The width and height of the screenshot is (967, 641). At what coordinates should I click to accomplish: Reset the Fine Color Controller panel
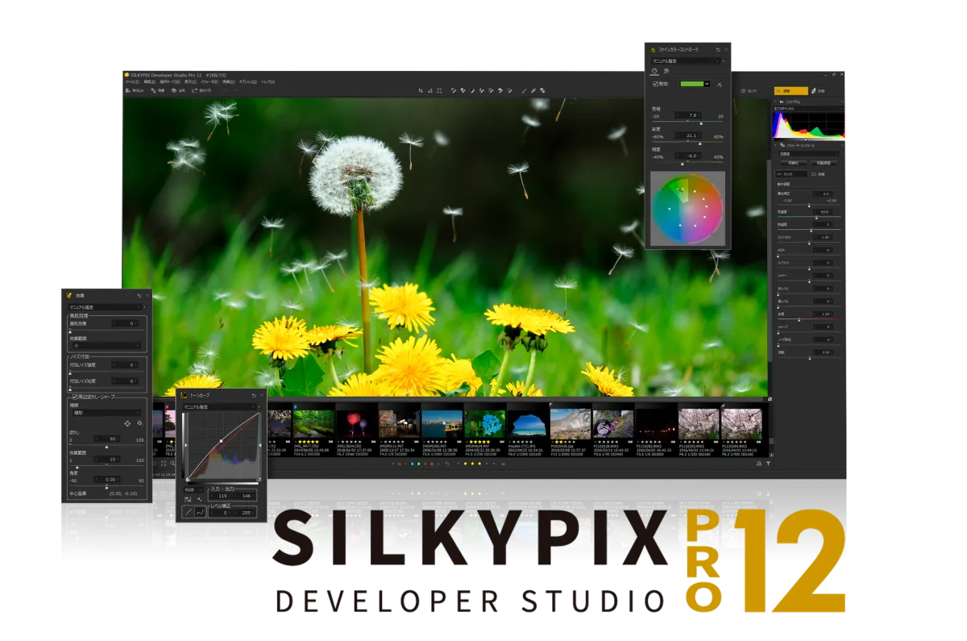717,50
